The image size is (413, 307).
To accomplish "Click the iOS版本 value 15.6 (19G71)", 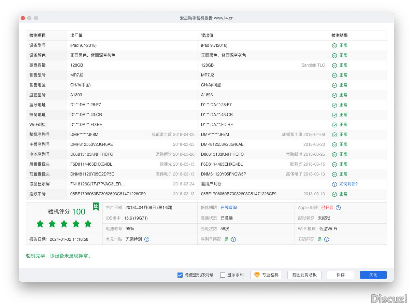I will click(136, 218).
